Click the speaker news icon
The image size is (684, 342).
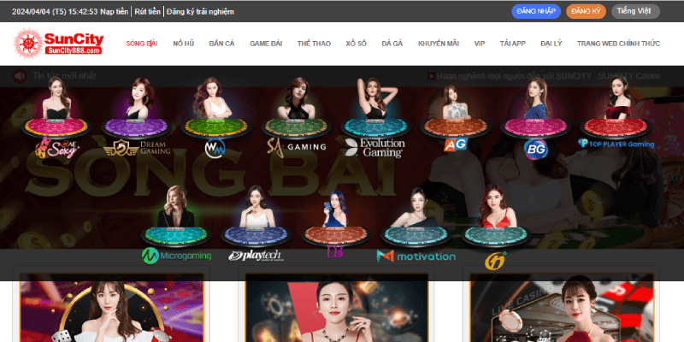click(20, 76)
